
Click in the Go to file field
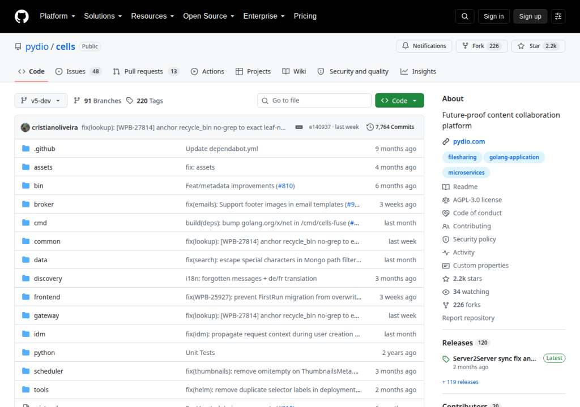pyautogui.click(x=314, y=101)
